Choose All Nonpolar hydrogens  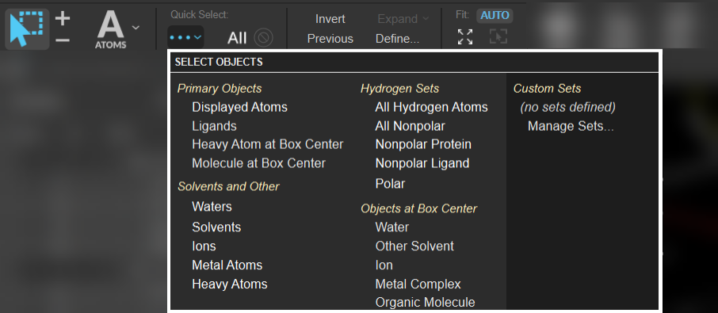coord(410,126)
